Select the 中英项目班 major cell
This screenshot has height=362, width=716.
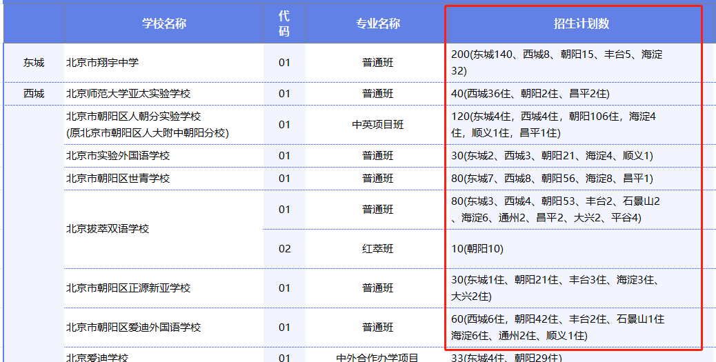(x=377, y=125)
